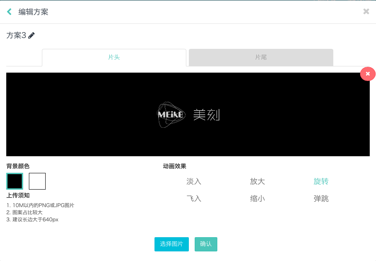The height and width of the screenshot is (261, 376).
Task: Edit the 方案3 name with the pencil icon
Action: (x=31, y=35)
